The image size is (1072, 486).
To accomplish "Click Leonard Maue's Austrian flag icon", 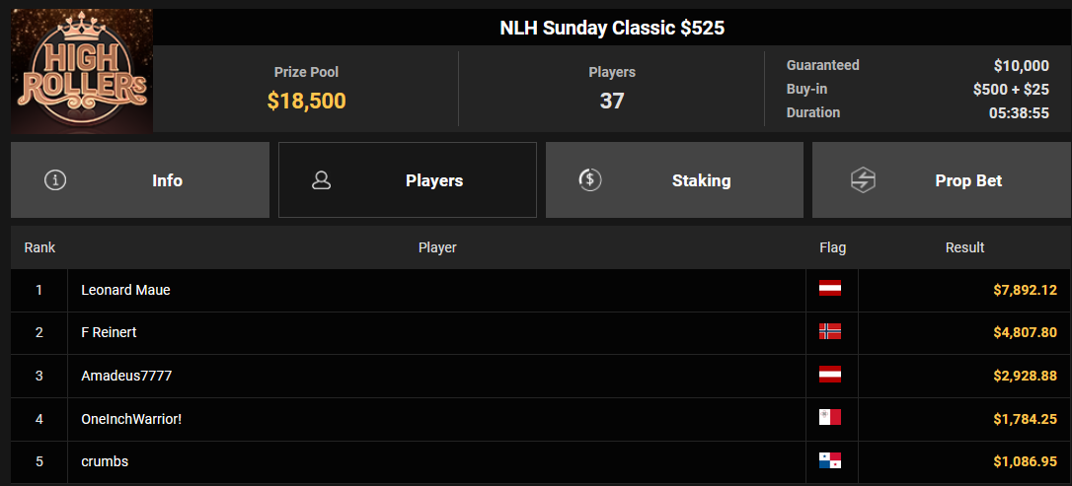I will click(830, 288).
